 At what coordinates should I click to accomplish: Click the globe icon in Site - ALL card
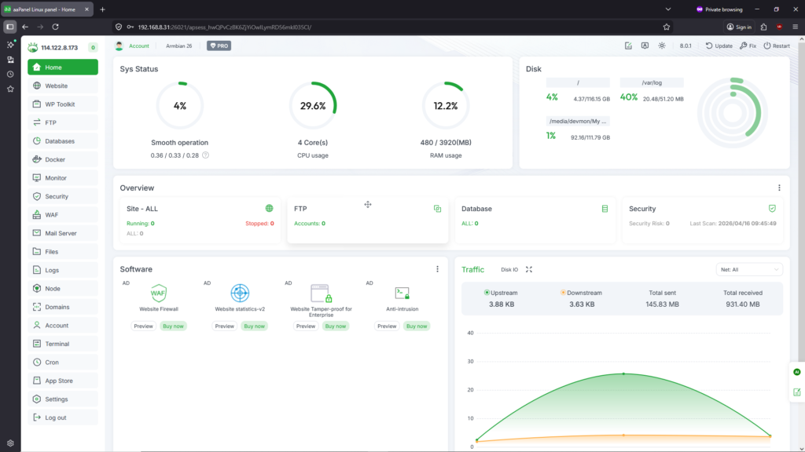pyautogui.click(x=270, y=209)
